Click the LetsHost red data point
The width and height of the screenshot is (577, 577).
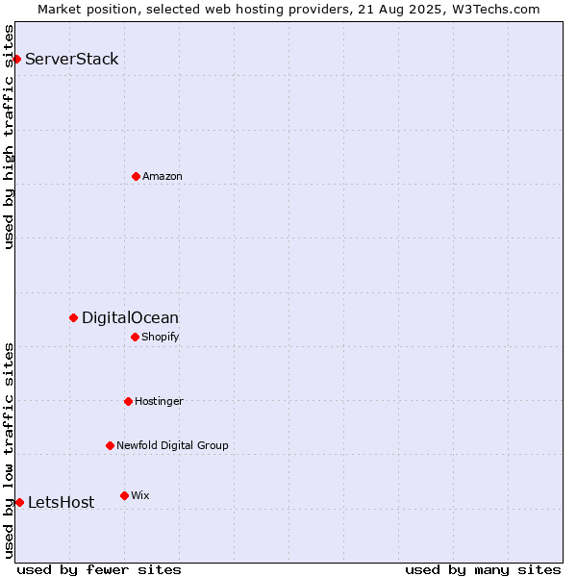[19, 503]
